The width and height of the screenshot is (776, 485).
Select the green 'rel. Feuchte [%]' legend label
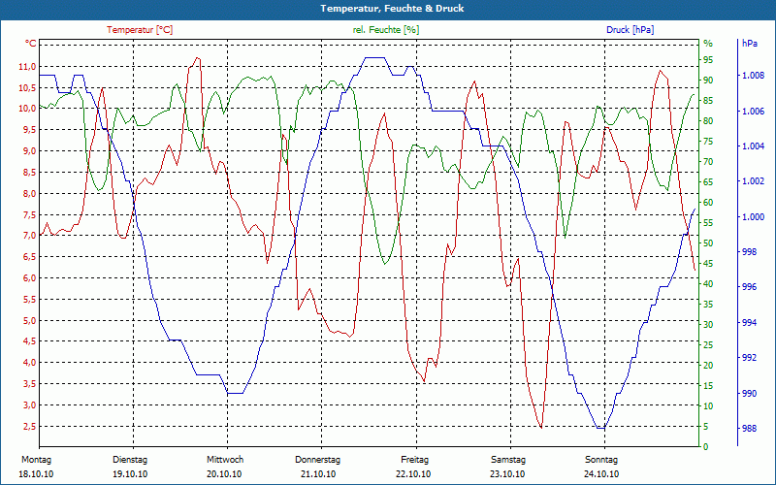click(x=386, y=30)
